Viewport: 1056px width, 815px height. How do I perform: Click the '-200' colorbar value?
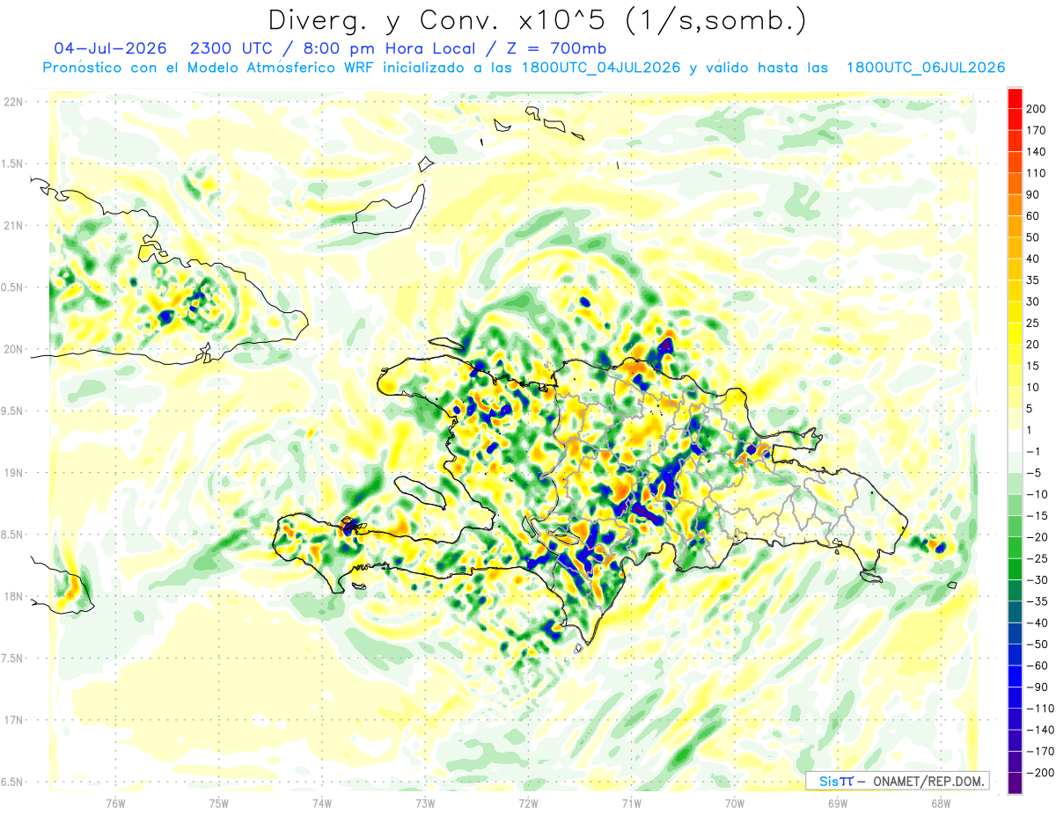(x=1039, y=773)
